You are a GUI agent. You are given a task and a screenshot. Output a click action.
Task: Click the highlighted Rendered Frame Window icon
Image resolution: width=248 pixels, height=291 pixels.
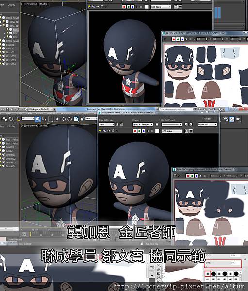(x=231, y=119)
